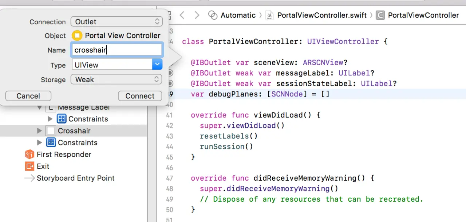Go forward with the jump bar arrow
The height and width of the screenshot is (222, 466).
click(197, 15)
